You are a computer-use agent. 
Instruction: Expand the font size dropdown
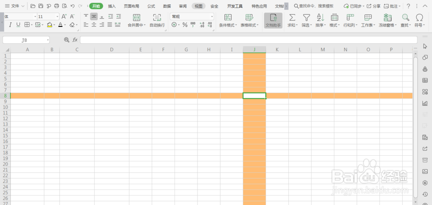tap(57, 16)
